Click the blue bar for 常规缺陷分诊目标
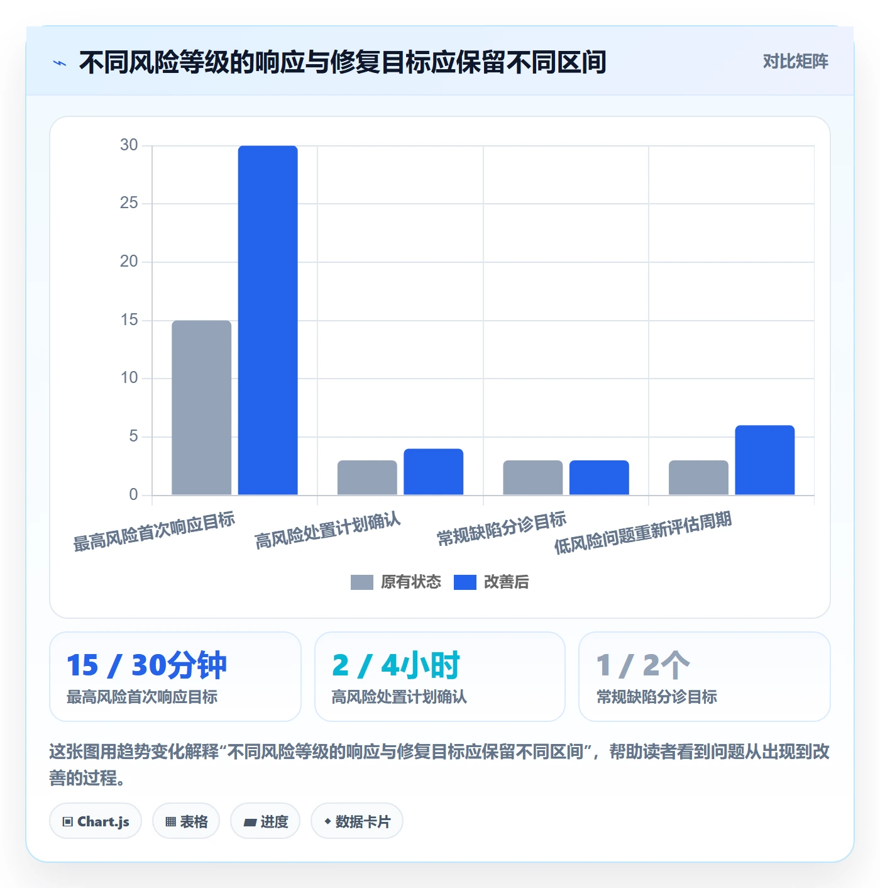The height and width of the screenshot is (888, 880). click(599, 477)
